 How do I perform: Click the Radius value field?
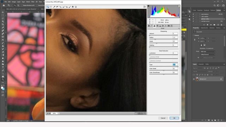tap(175, 37)
